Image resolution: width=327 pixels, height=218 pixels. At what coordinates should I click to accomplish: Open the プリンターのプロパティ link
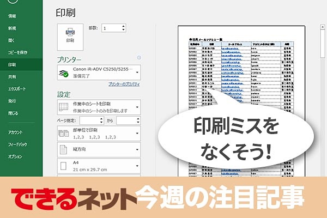pos(124,84)
